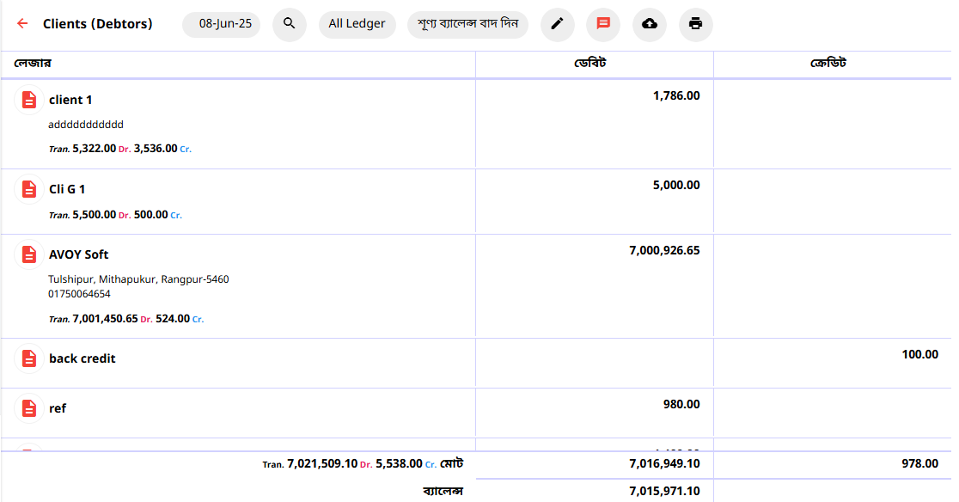The width and height of the screenshot is (959, 502).
Task: Click Cli G 1 credit 500.00 Cr.
Action: [x=158, y=215]
